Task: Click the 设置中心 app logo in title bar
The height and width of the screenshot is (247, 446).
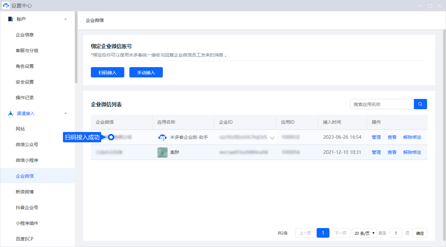Action: [6, 6]
